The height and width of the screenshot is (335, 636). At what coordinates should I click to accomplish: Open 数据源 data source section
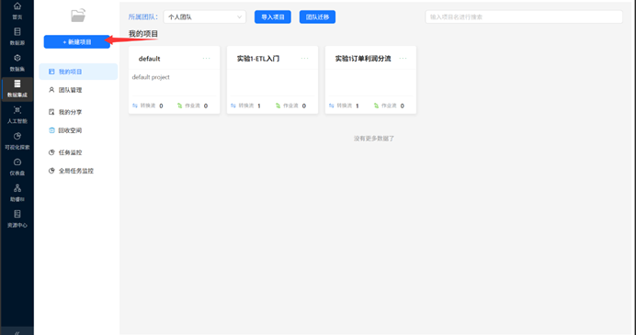17,37
